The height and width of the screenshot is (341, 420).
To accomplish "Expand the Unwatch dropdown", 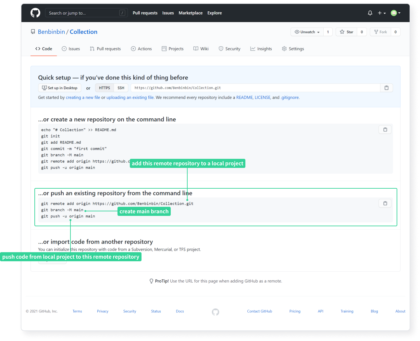I will coord(307,32).
